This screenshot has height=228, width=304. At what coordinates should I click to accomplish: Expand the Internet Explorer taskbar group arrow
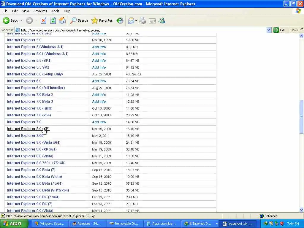pos(216,224)
